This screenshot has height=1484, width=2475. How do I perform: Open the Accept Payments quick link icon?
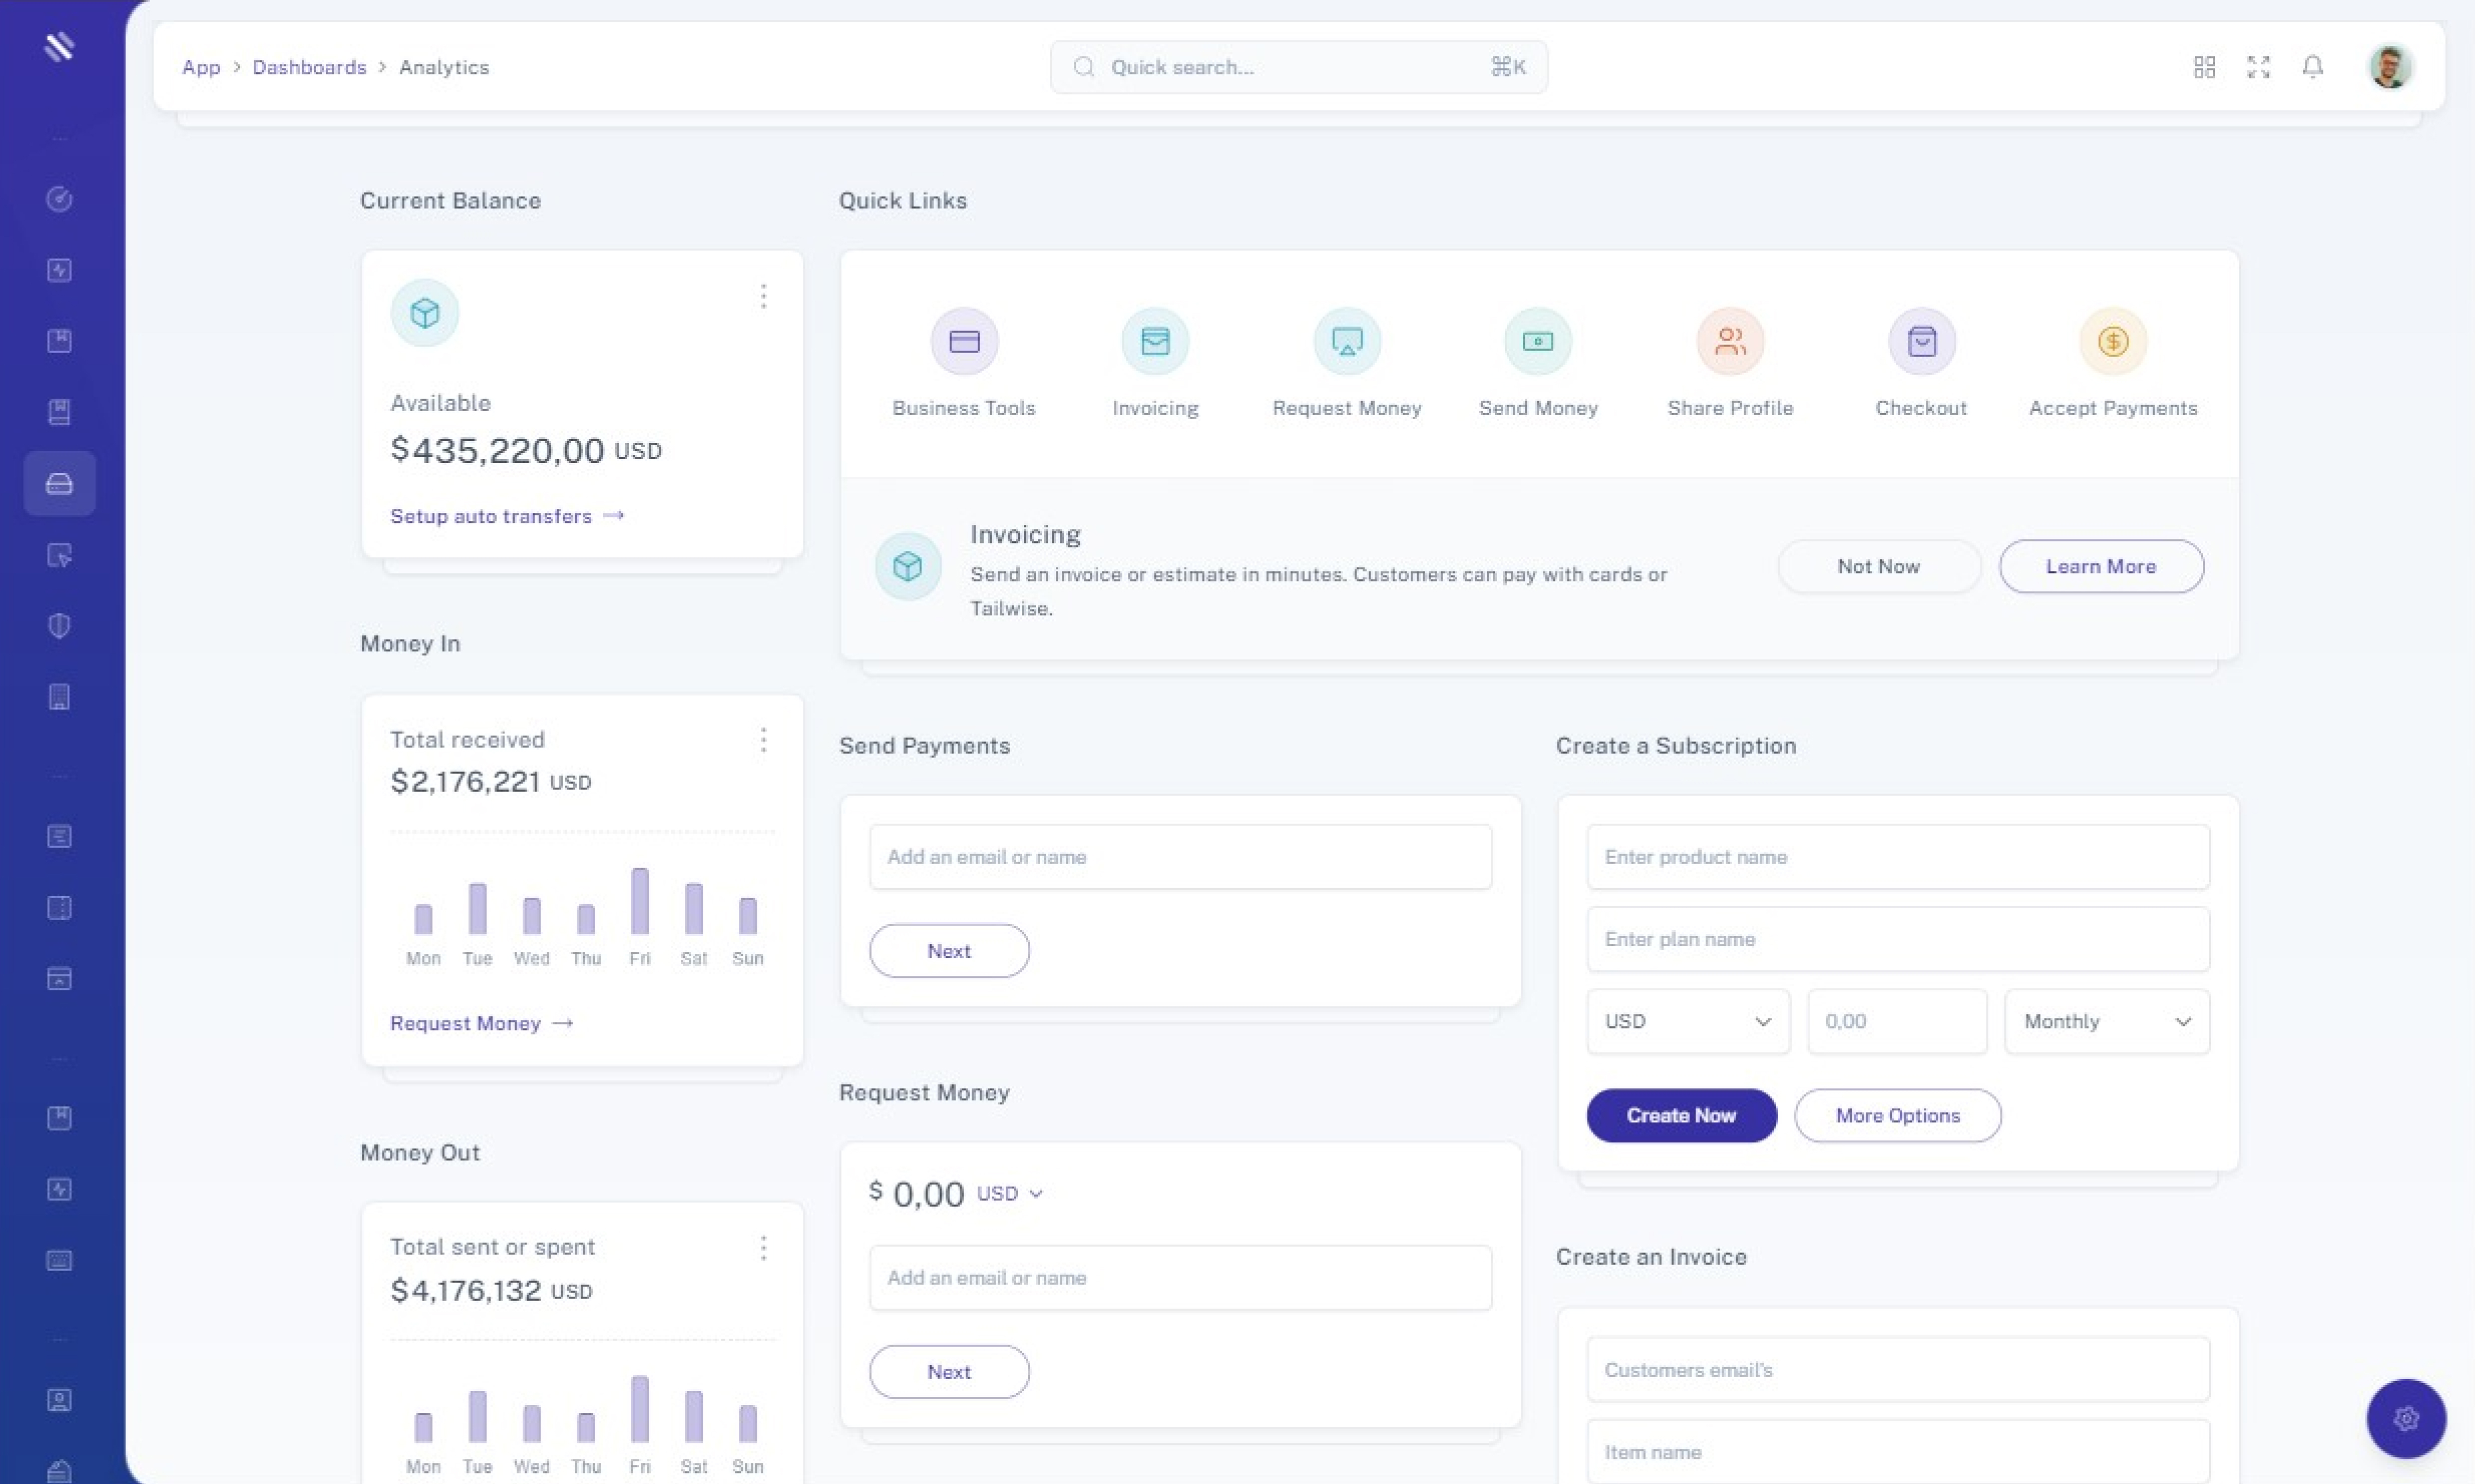2112,341
